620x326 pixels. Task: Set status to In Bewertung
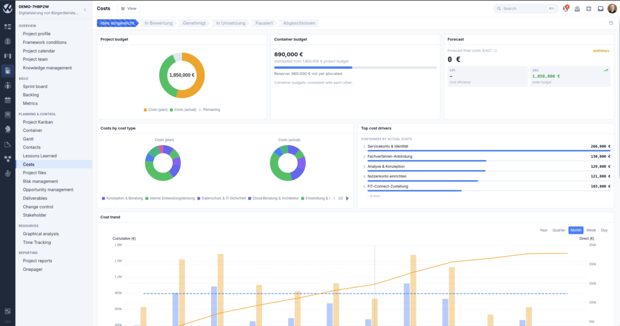point(158,23)
